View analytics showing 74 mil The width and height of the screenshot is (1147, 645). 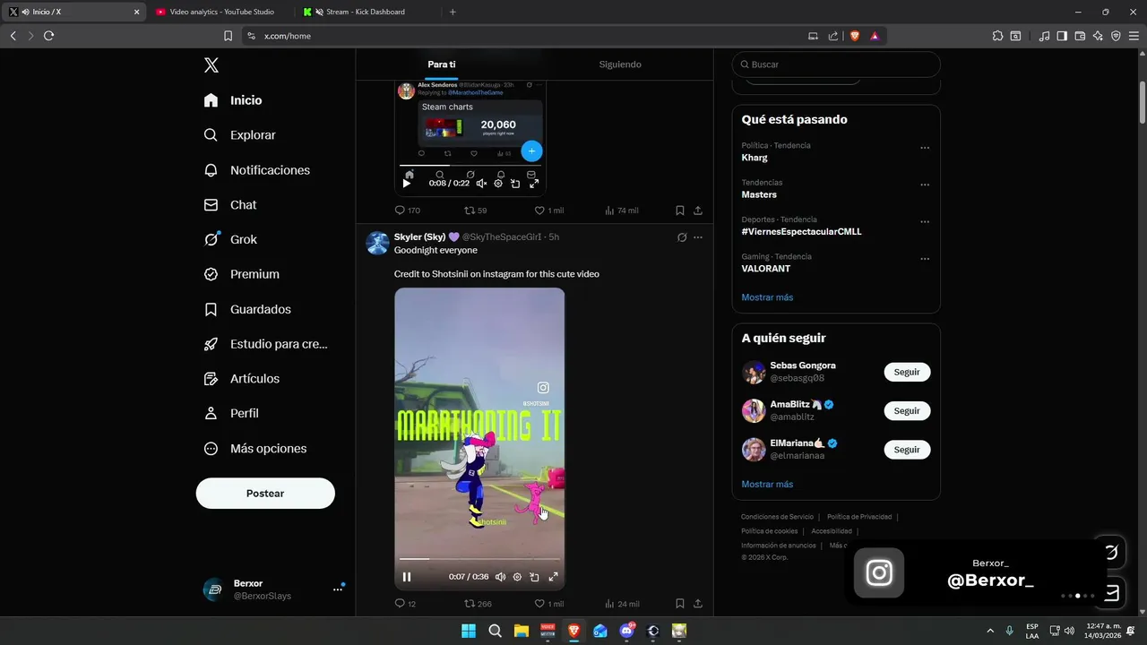(x=622, y=211)
